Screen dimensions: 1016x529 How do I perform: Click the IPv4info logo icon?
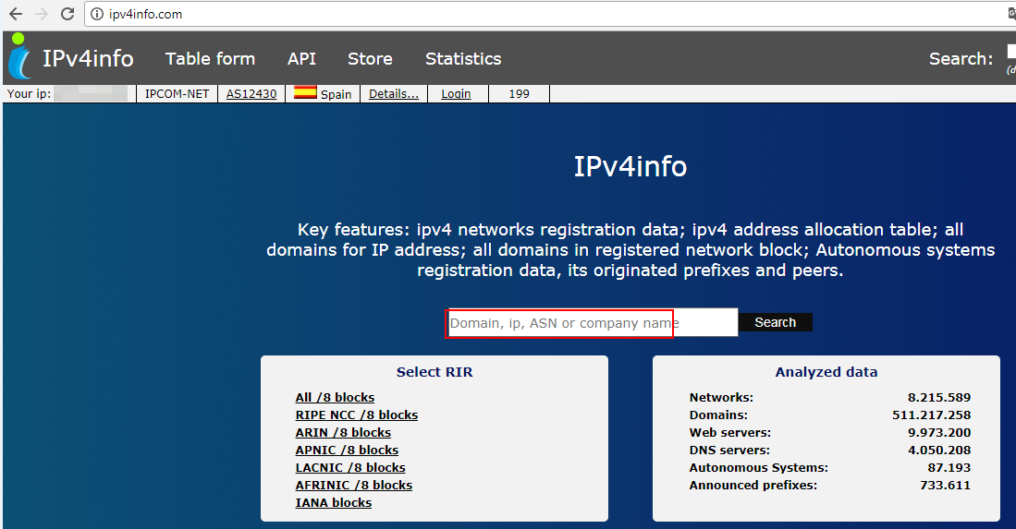pyautogui.click(x=19, y=57)
